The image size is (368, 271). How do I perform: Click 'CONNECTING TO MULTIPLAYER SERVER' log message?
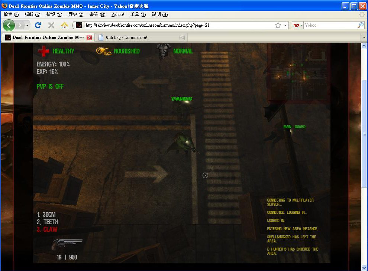[x=290, y=202]
